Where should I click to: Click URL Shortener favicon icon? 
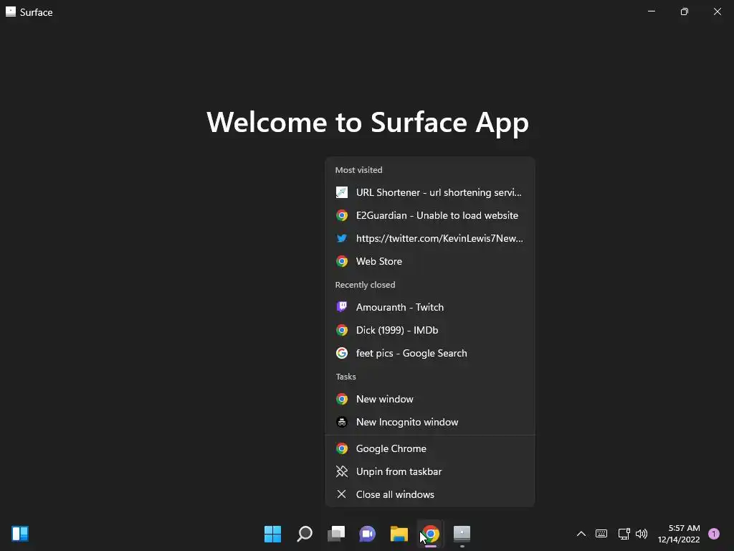pyautogui.click(x=342, y=192)
